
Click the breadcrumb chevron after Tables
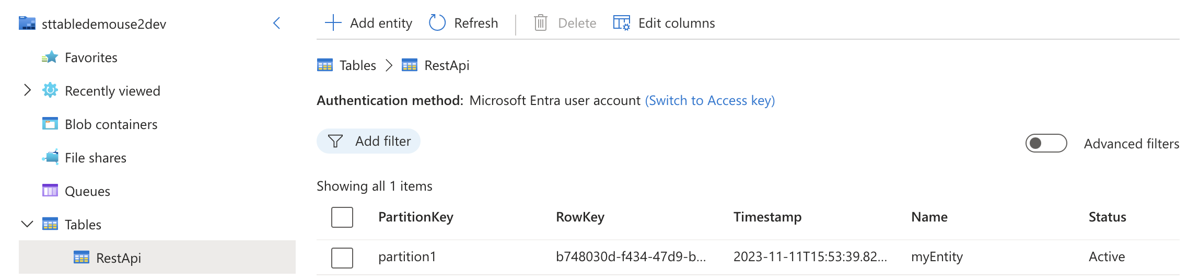pyautogui.click(x=389, y=65)
